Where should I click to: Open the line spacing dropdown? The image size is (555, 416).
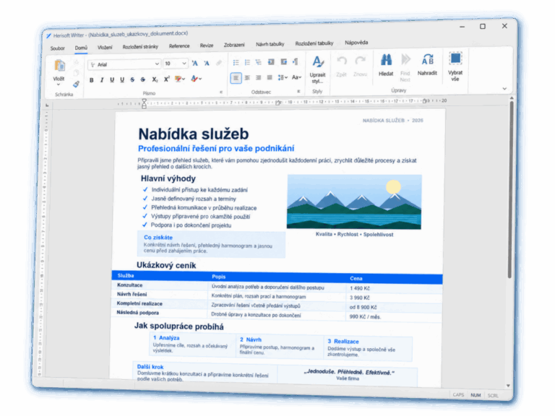283,77
